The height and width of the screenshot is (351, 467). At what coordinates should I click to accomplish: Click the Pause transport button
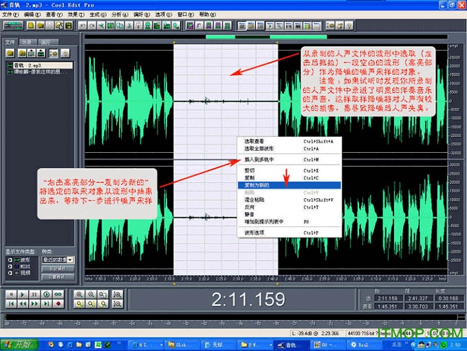[35, 294]
